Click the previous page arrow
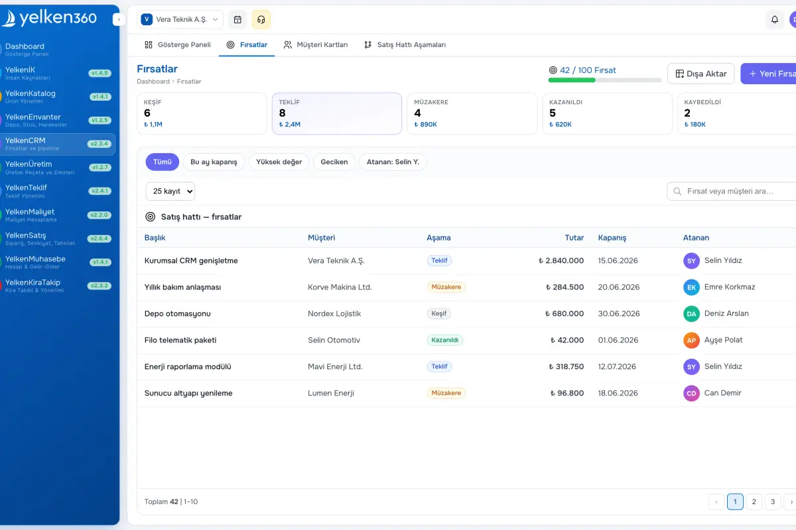This screenshot has width=796, height=530. pos(716,502)
